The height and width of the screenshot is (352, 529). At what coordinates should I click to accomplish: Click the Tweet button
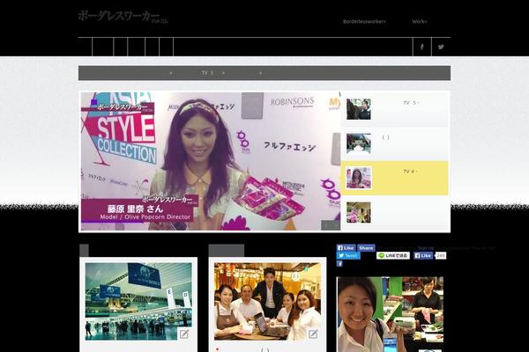tap(348, 256)
